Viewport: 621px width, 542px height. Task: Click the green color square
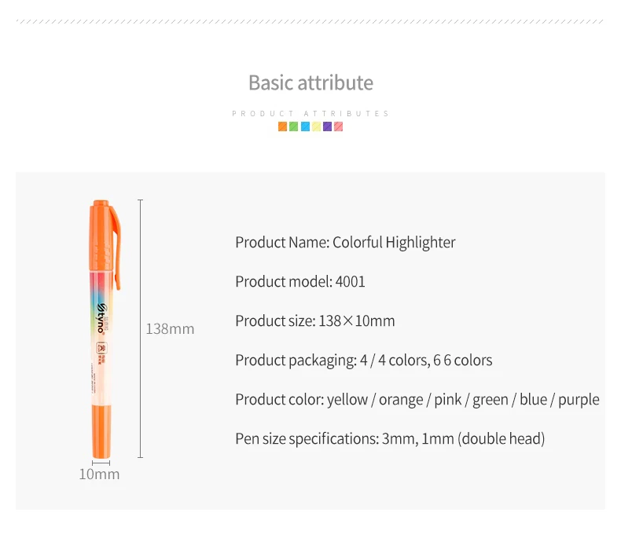[x=293, y=126]
